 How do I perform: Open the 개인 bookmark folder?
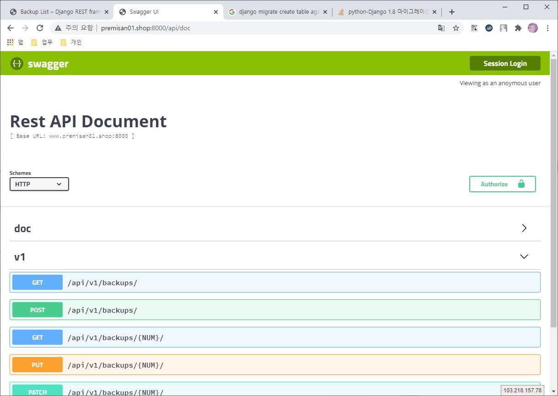[70, 42]
